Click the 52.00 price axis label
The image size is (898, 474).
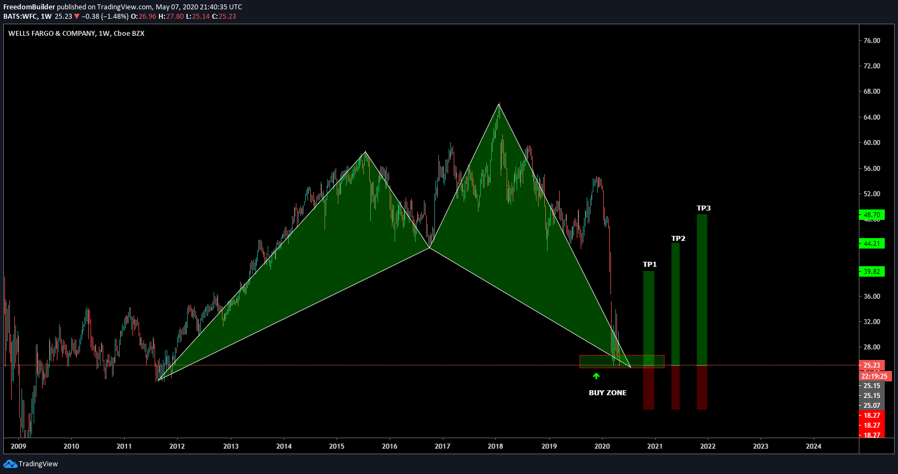(872, 194)
